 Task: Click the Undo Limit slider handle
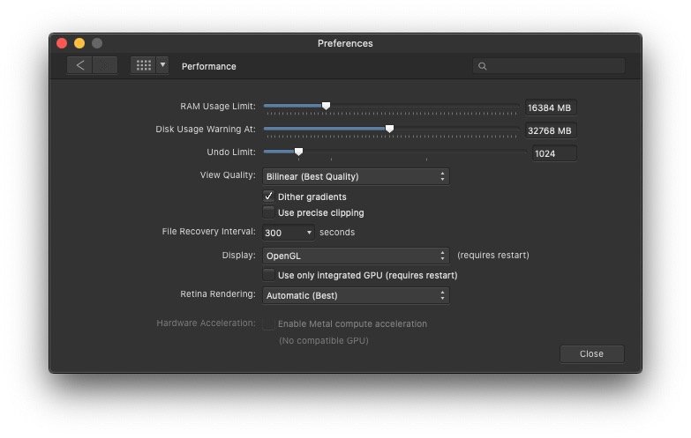pyautogui.click(x=298, y=152)
